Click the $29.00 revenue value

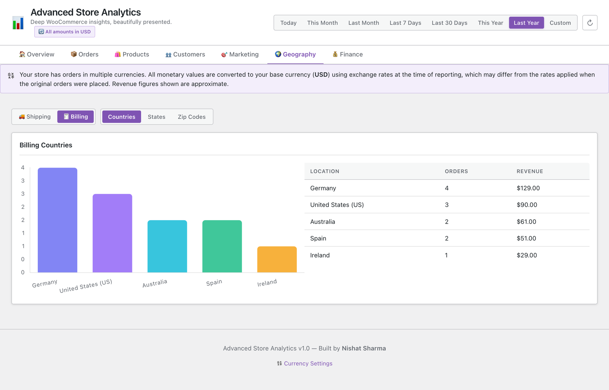point(527,255)
